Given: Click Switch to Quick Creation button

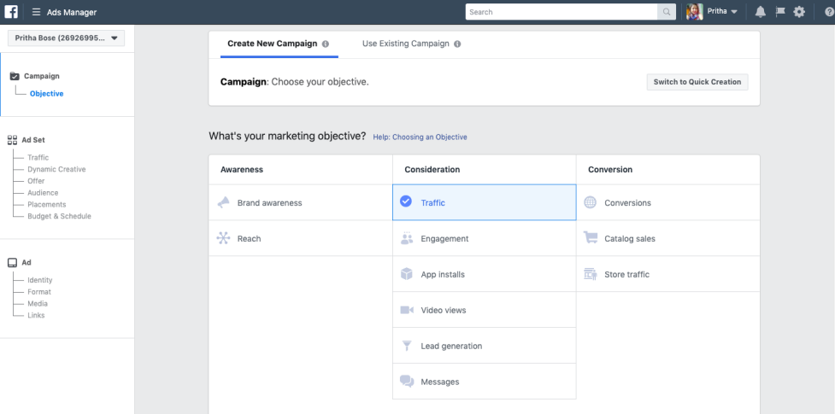Looking at the screenshot, I should tap(697, 82).
